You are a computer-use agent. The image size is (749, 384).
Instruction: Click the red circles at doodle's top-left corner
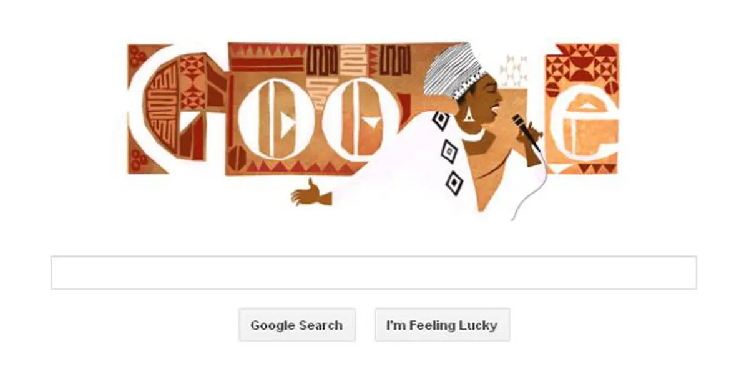point(137,55)
